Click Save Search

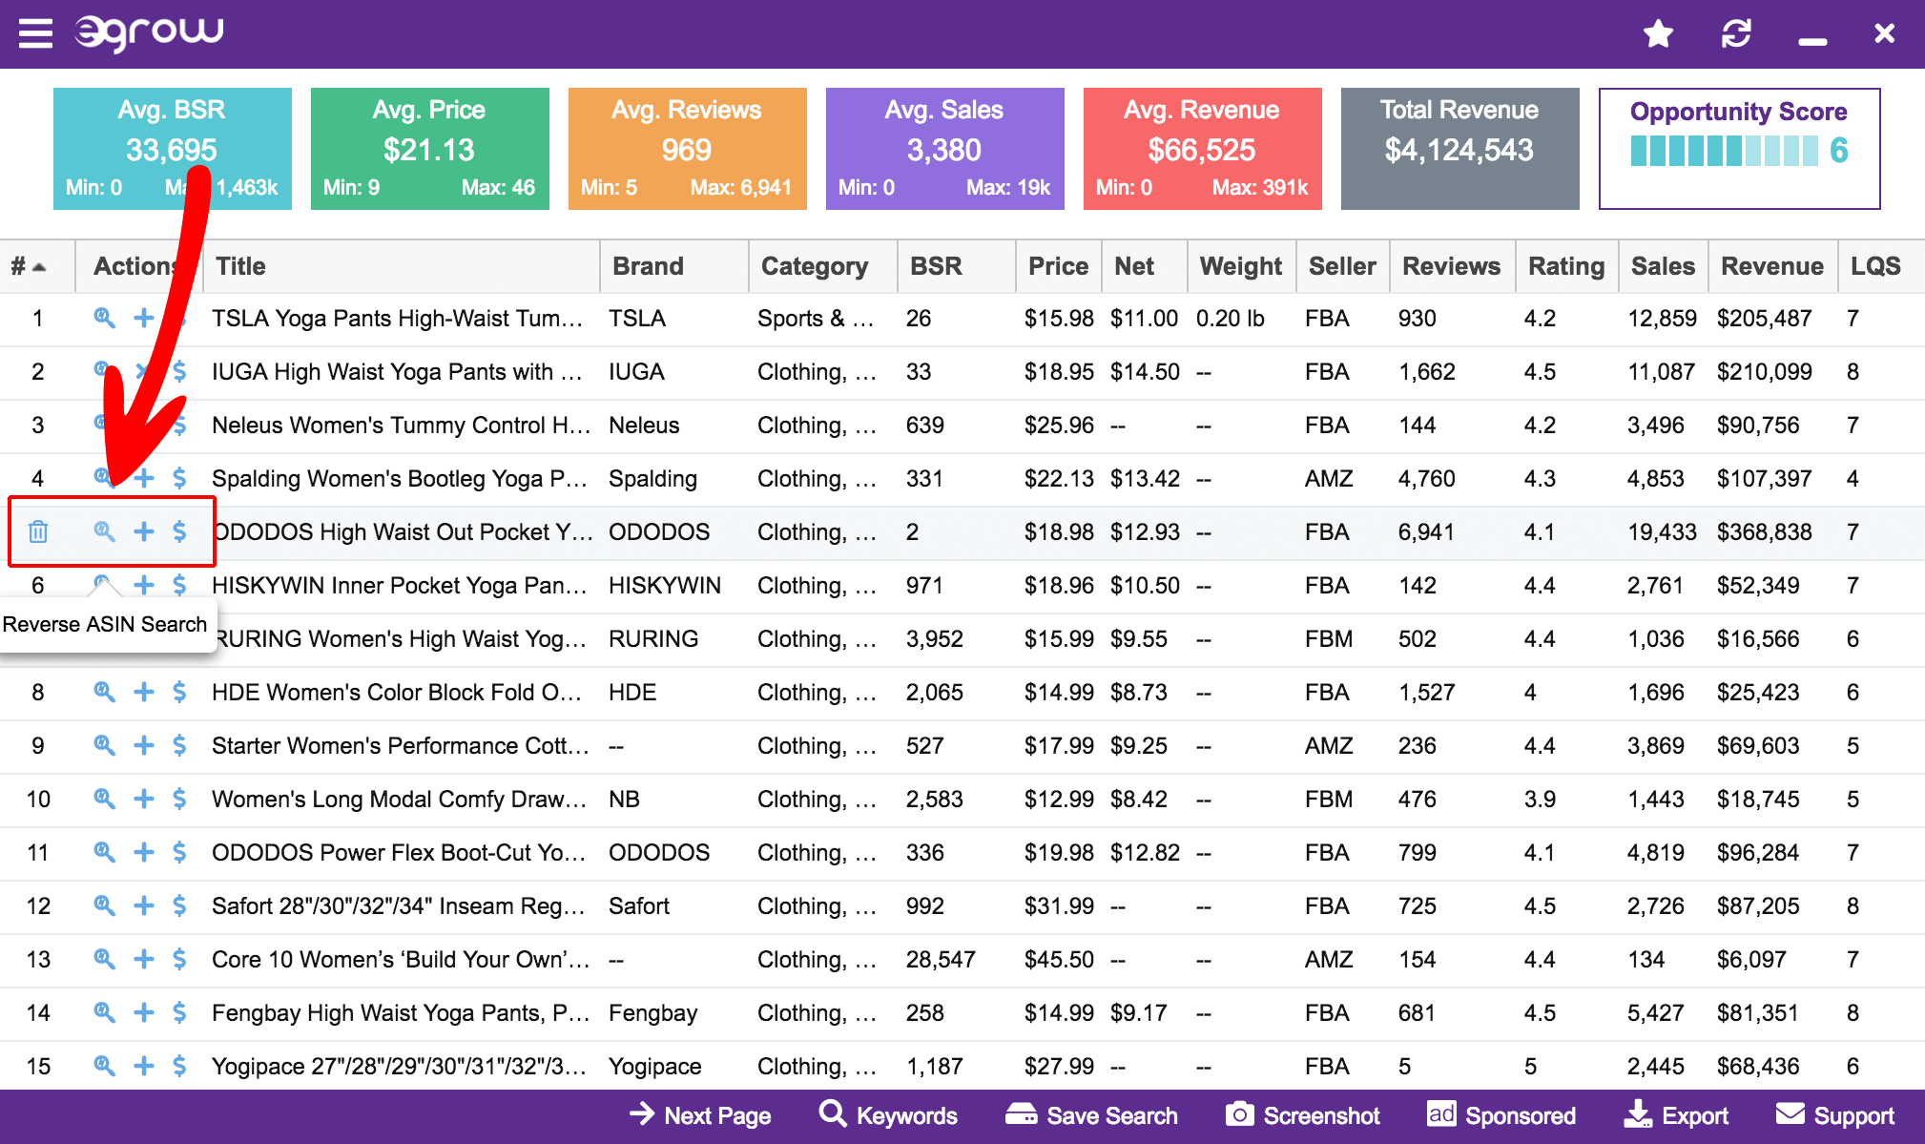click(1091, 1115)
